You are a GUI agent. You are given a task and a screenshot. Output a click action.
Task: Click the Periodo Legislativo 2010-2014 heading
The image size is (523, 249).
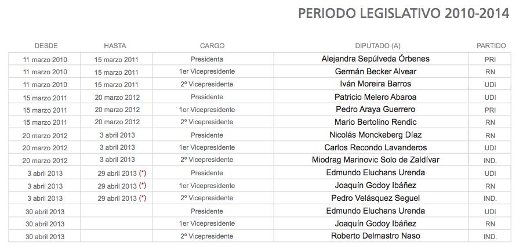click(404, 14)
